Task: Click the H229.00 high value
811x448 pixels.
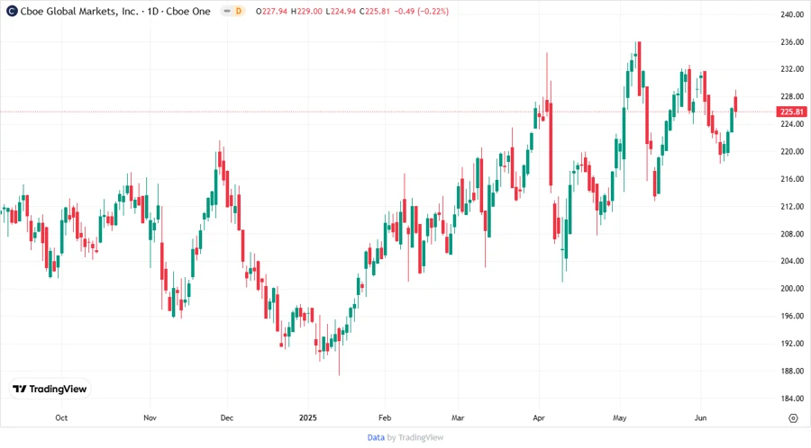Action: click(306, 11)
